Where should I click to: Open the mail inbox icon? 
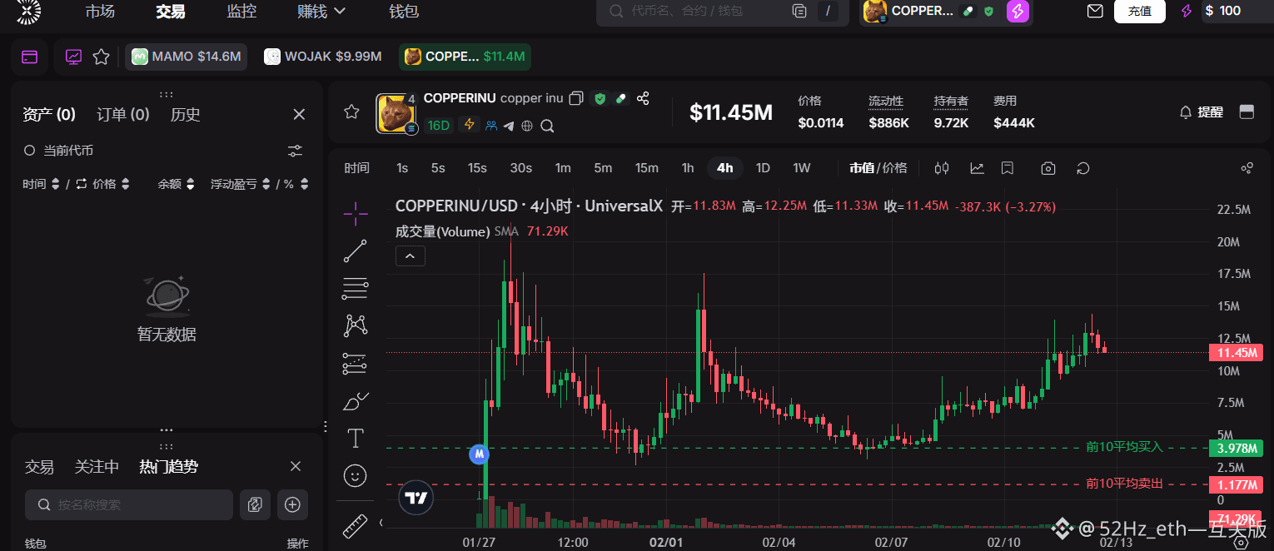[1095, 11]
